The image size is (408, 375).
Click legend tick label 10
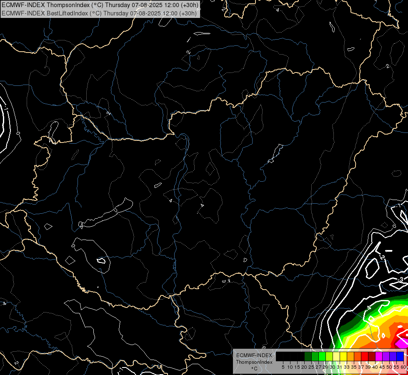[x=290, y=367]
